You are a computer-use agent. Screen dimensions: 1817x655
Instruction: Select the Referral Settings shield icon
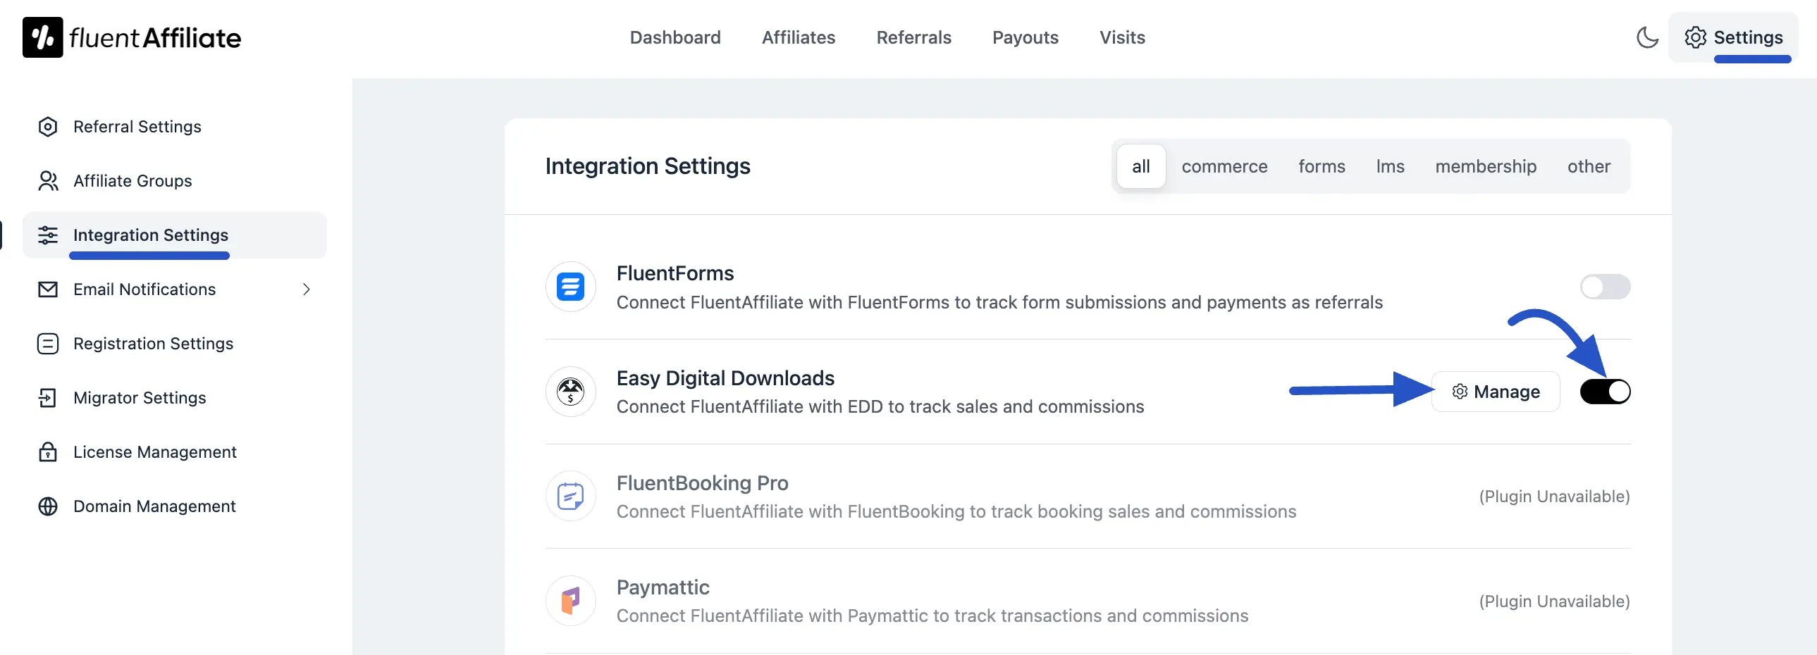coord(47,127)
